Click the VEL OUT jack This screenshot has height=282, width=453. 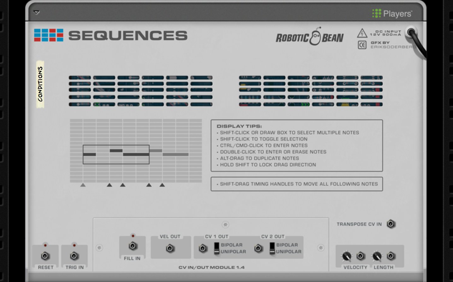point(170,248)
